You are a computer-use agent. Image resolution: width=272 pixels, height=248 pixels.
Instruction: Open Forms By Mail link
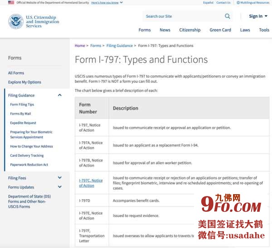20,114
